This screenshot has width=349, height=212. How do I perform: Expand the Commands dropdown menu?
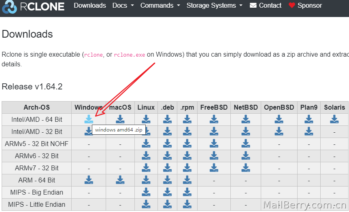160,5
